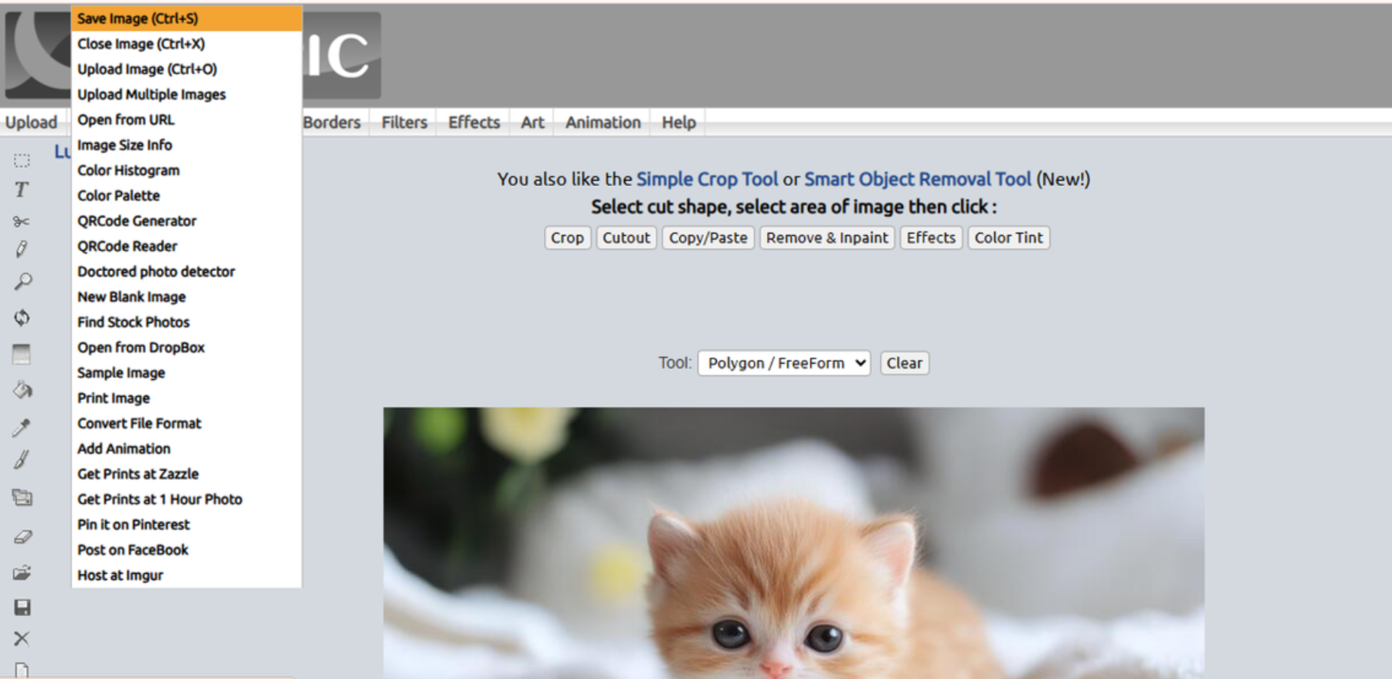Pick the pencil drawing tool
This screenshot has width=1392, height=679.
coord(21,249)
